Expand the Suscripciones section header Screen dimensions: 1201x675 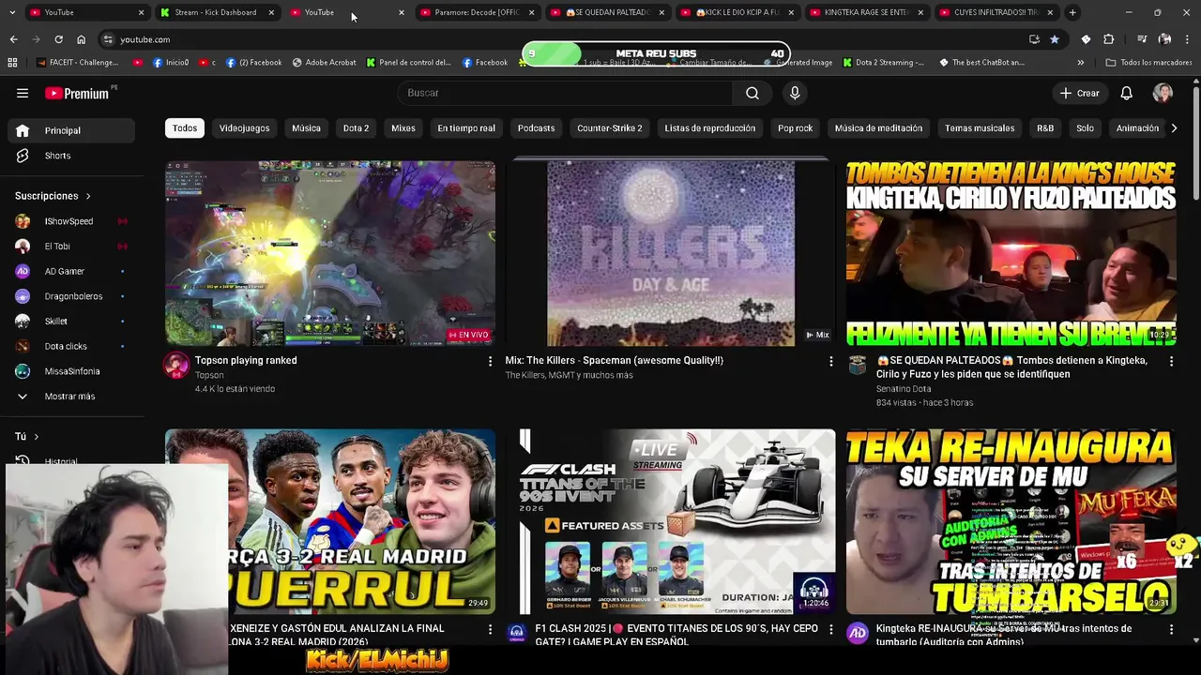pos(53,196)
